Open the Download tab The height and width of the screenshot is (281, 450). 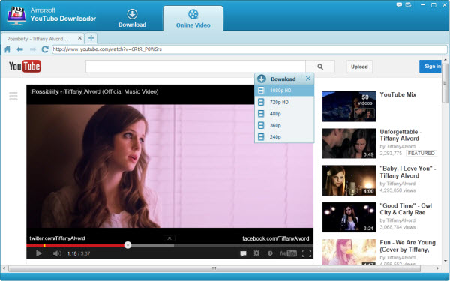[132, 19]
